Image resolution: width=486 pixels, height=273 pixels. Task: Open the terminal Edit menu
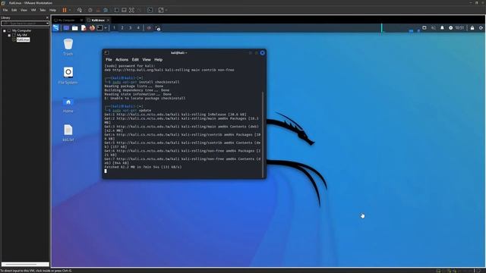click(x=135, y=59)
